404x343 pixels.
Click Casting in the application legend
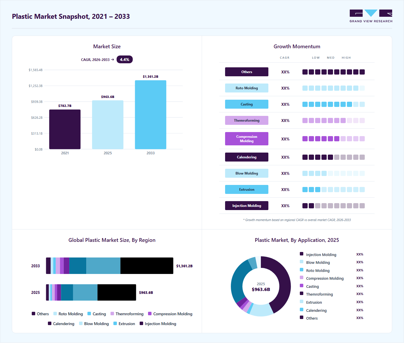point(313,286)
